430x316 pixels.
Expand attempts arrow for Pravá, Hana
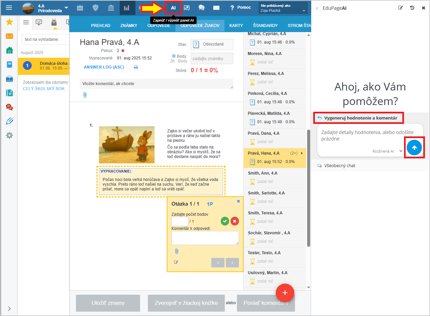302,153
